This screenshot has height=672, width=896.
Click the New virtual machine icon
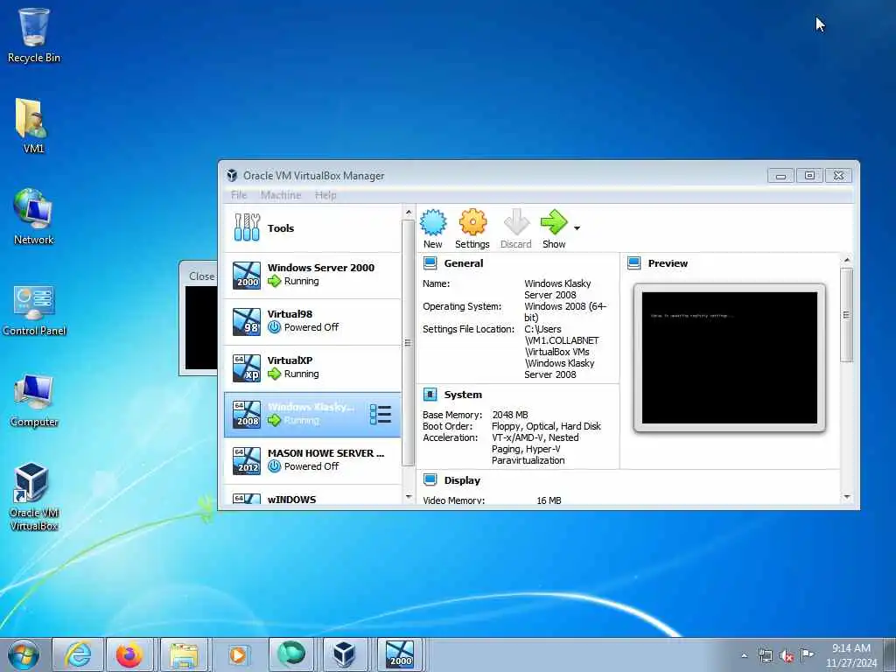coord(433,222)
